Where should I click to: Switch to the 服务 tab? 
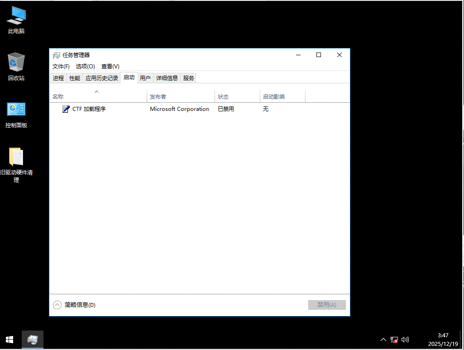click(x=188, y=77)
